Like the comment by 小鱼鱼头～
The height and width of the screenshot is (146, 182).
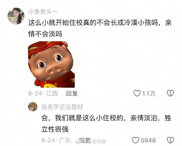coord(137,93)
